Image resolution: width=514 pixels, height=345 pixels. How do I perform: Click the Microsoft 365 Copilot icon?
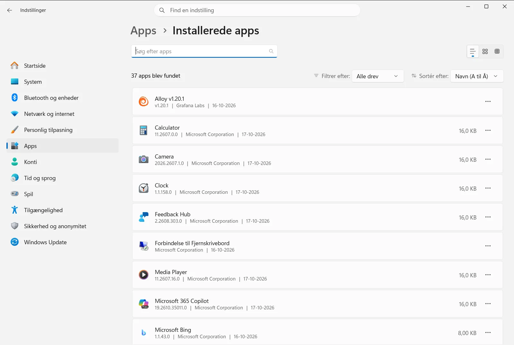(144, 304)
